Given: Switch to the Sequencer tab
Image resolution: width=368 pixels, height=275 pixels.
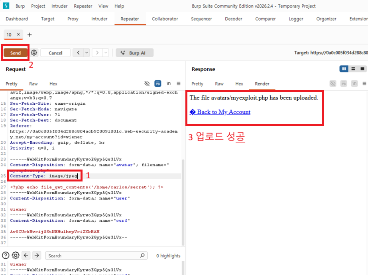Looking at the screenshot, I should (201, 19).
